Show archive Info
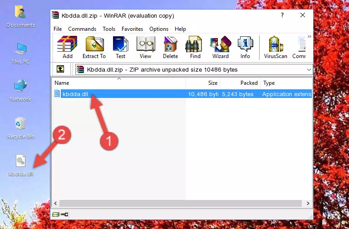The height and width of the screenshot is (229, 349). (x=245, y=48)
